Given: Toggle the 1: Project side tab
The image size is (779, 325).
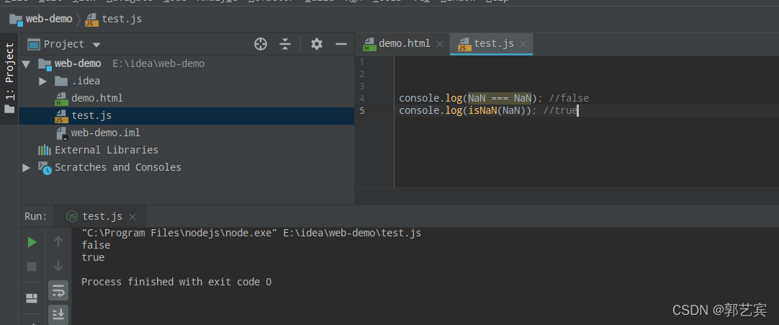Looking at the screenshot, I should (x=9, y=77).
